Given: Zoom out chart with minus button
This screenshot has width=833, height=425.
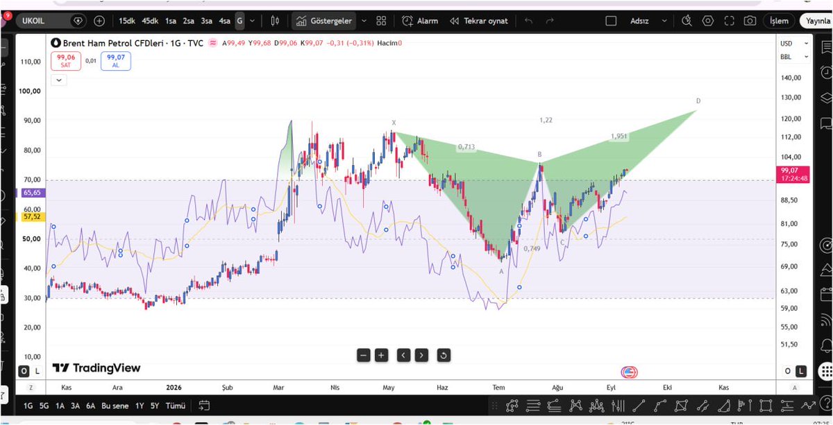Looking at the screenshot, I should tap(363, 356).
